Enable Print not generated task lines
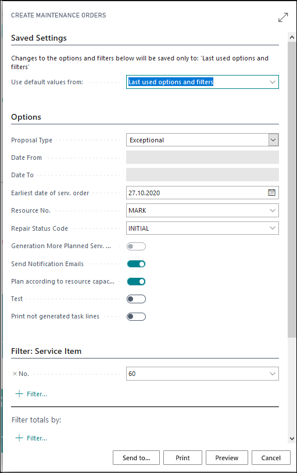297x473 pixels. click(x=136, y=317)
